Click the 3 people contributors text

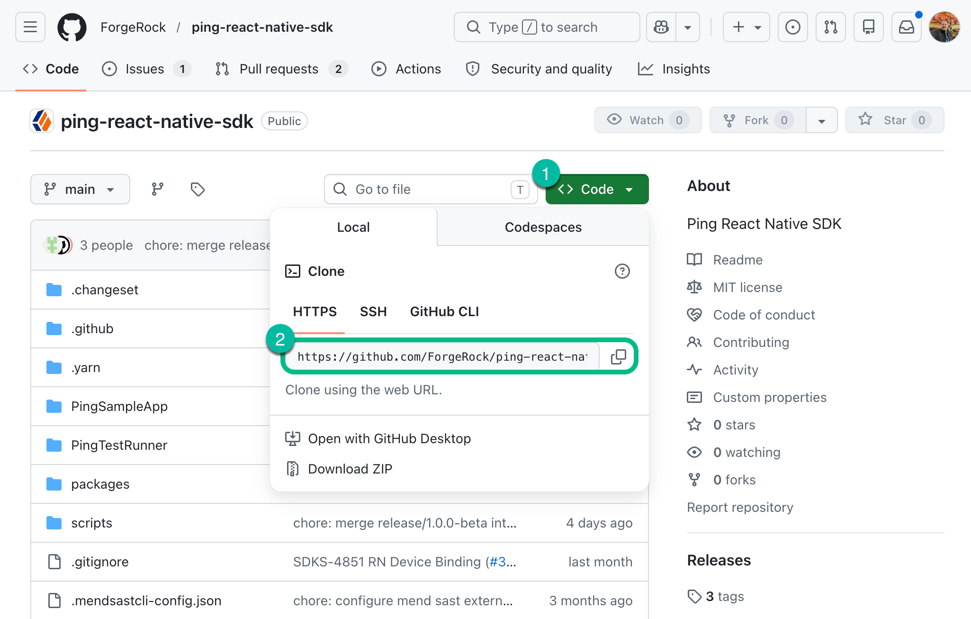107,245
